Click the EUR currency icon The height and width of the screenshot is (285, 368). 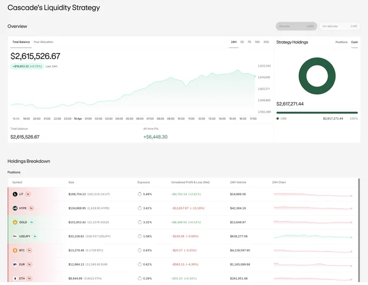(x=15, y=264)
